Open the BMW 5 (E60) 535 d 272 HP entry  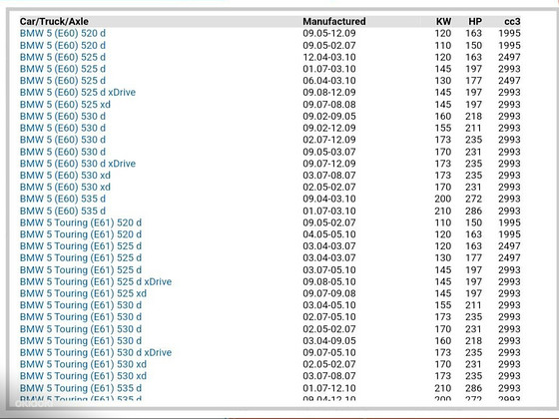point(63,199)
